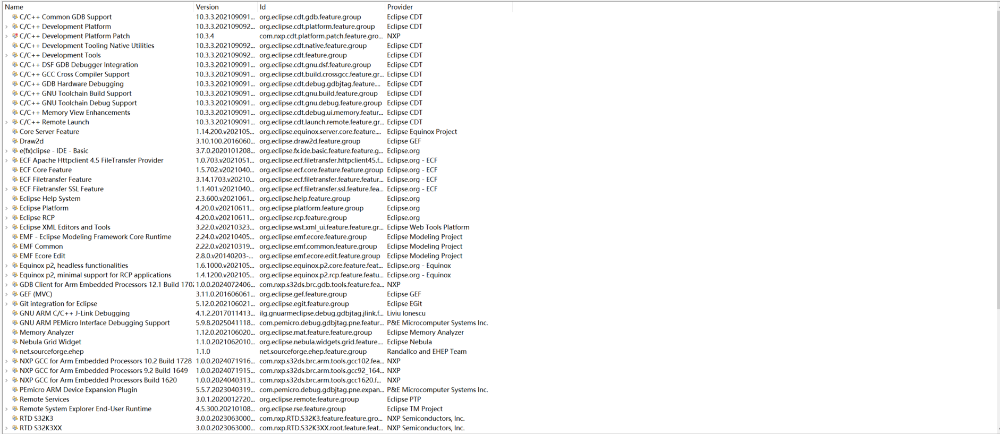Click the EMF Common feature icon
1000x434 pixels.
15,246
